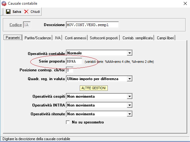Switch to the Campi liberi tab

[165, 38]
